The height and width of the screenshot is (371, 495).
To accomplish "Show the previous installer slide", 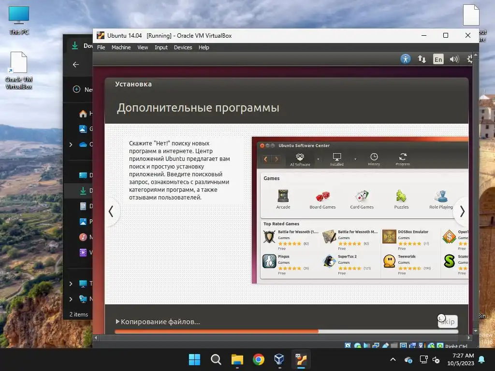I will (111, 212).
